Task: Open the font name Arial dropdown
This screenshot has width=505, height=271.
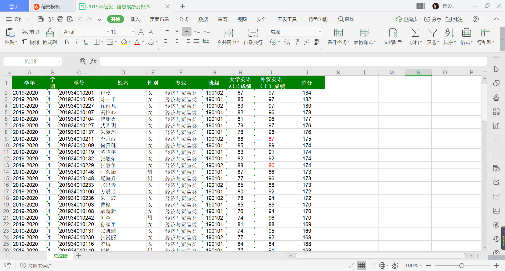Action: (x=108, y=32)
